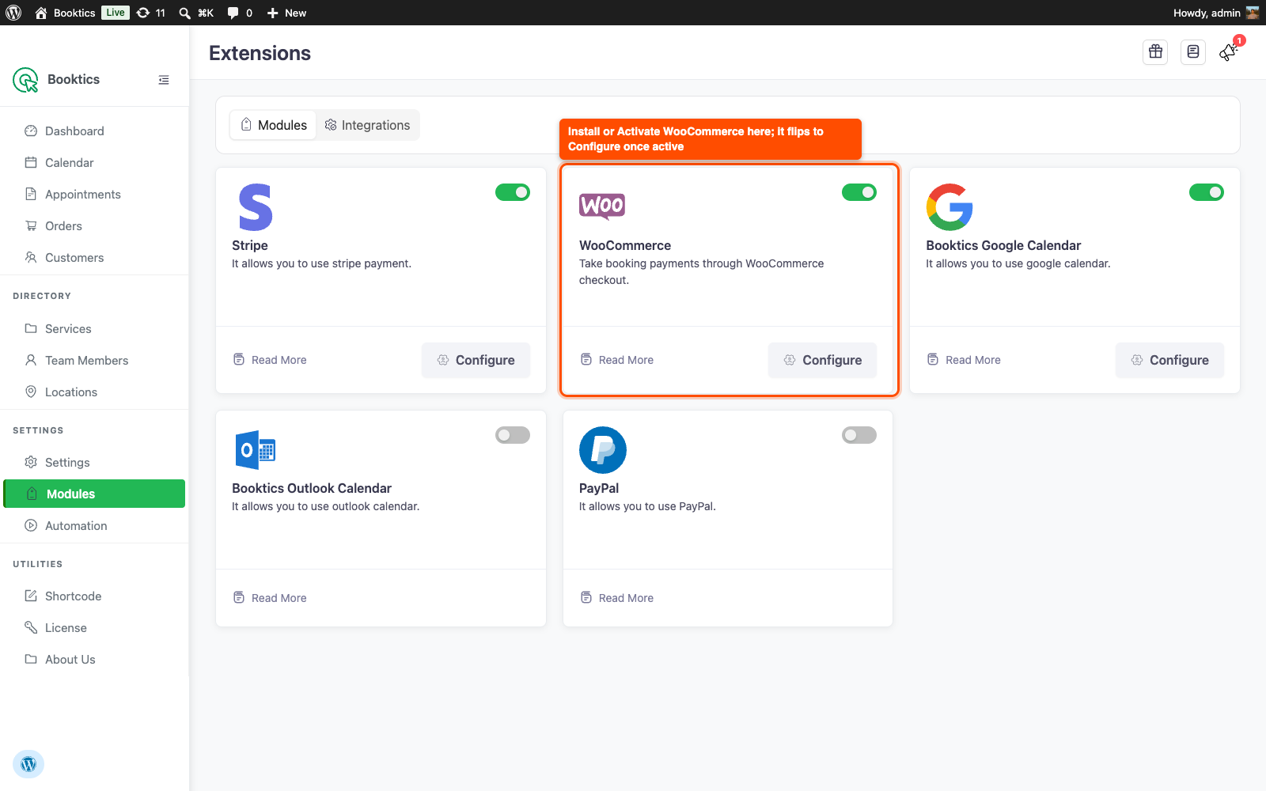This screenshot has height=791, width=1266.
Task: Configure the WooCommerce module
Action: [822, 360]
